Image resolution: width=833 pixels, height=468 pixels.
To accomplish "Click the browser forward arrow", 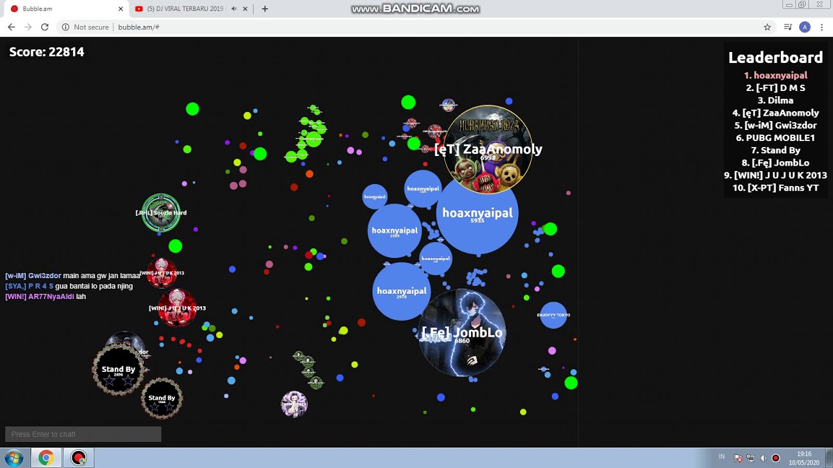I will click(28, 27).
